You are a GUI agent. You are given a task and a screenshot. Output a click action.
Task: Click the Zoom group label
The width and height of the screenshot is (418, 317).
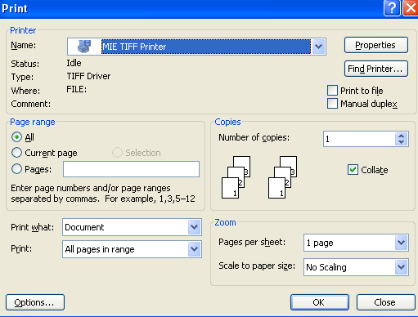point(225,222)
